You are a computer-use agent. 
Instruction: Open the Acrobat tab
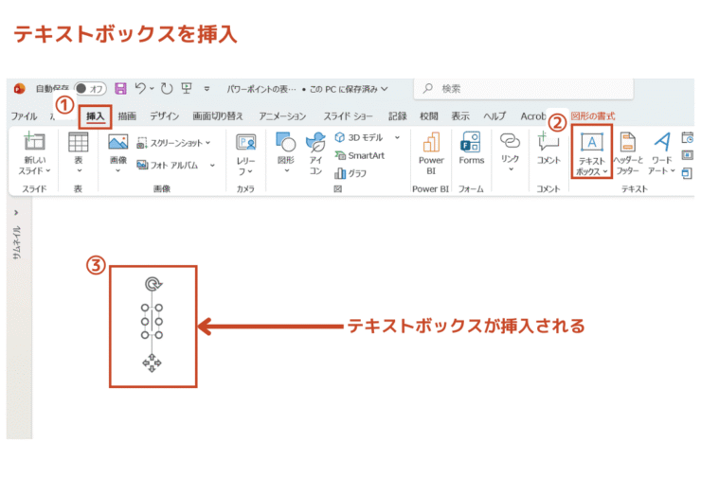[x=533, y=116]
